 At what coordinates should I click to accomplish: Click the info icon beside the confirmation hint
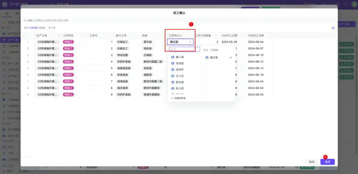[25, 20]
